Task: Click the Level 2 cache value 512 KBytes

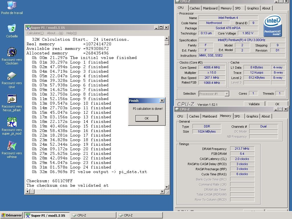Action: pos(257,78)
